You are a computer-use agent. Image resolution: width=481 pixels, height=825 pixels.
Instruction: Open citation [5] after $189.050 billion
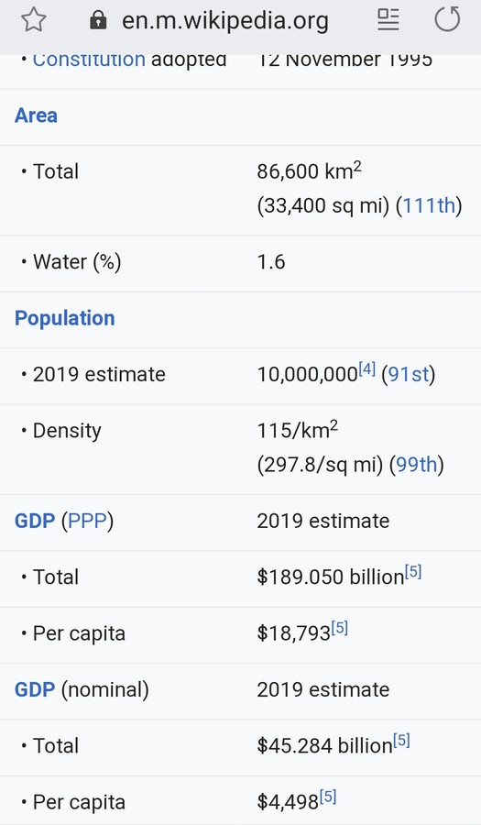(x=413, y=572)
